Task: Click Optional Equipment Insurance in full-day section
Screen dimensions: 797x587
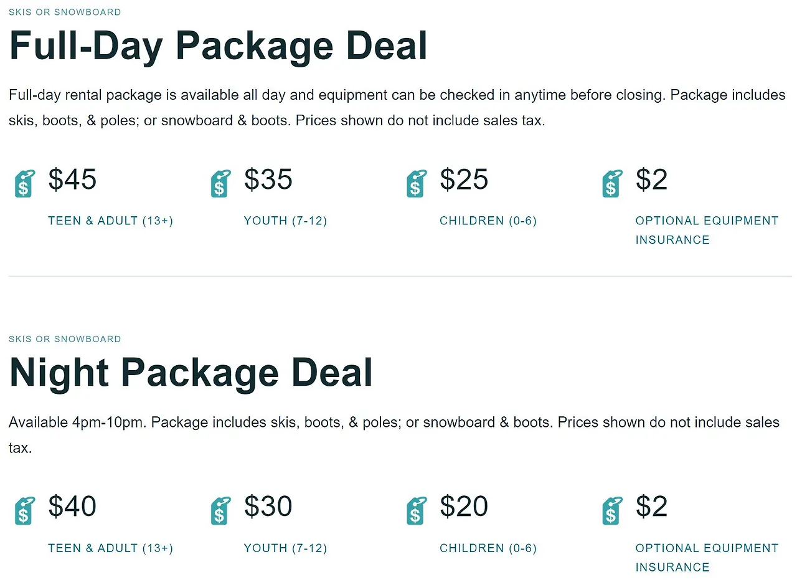Action: 707,230
